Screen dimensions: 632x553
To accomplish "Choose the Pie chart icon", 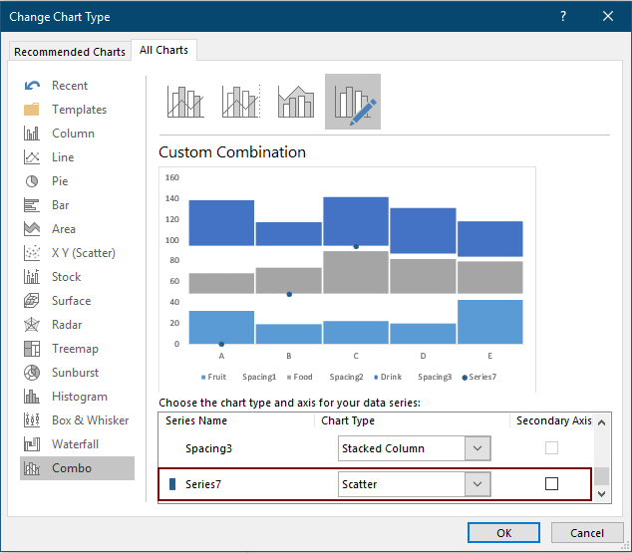I will click(32, 181).
